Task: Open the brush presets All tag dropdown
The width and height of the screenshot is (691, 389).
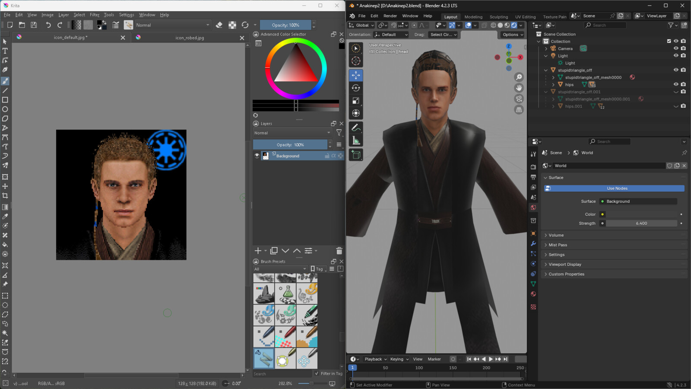Action: 280,269
